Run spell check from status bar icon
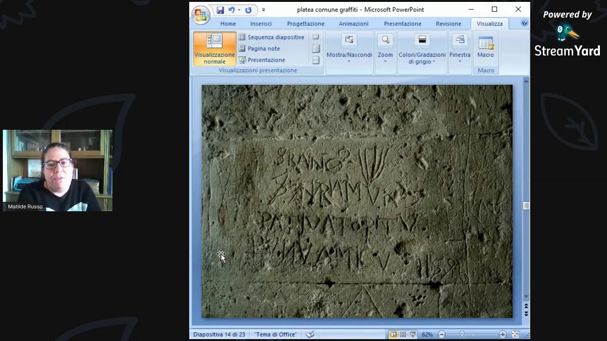 pos(310,334)
